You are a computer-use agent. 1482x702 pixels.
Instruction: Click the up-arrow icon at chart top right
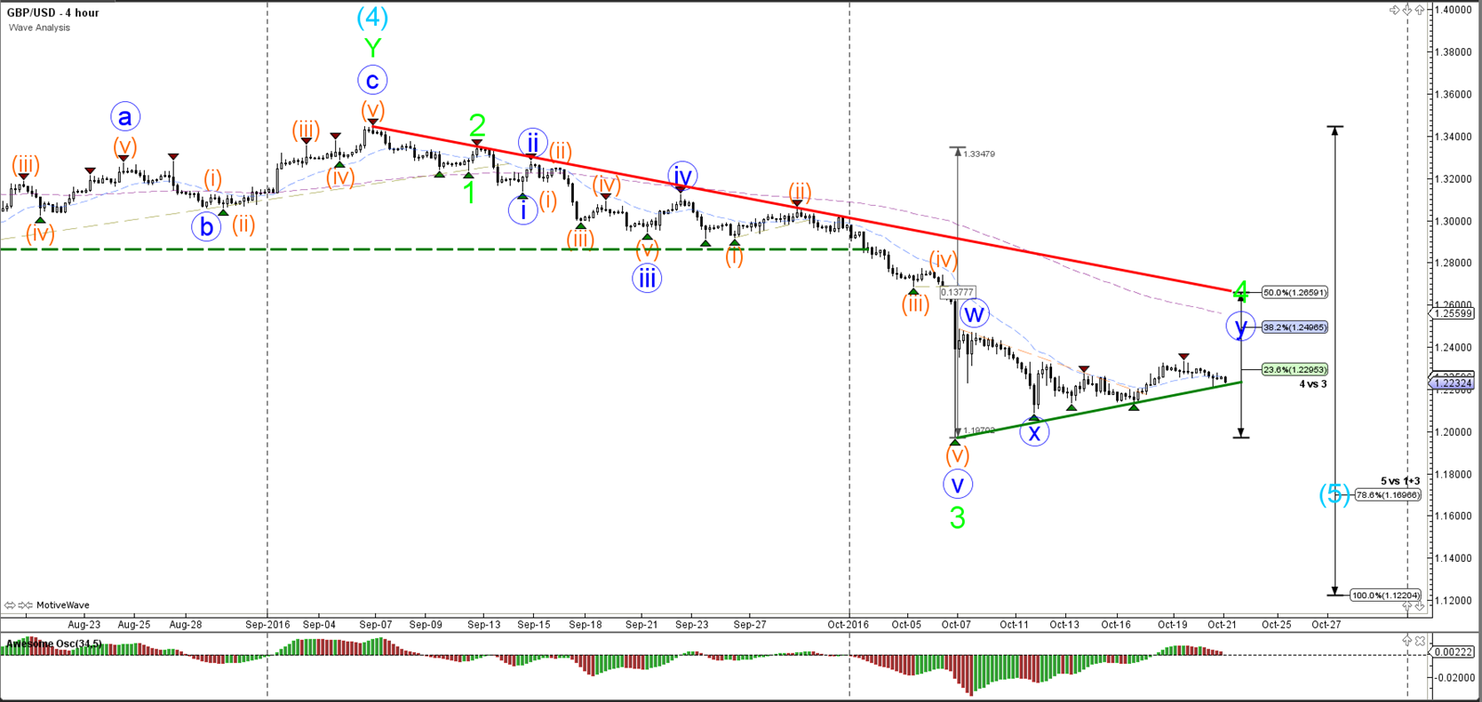(x=1420, y=10)
